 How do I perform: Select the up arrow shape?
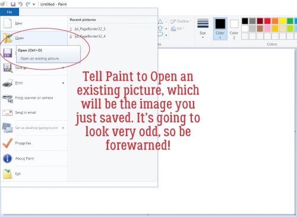point(160,28)
